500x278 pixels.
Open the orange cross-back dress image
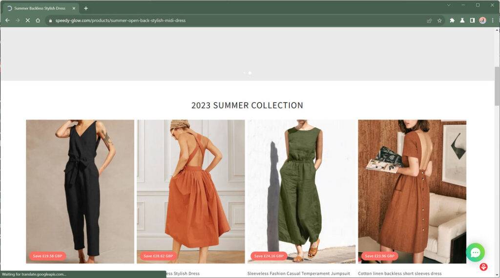click(191, 191)
